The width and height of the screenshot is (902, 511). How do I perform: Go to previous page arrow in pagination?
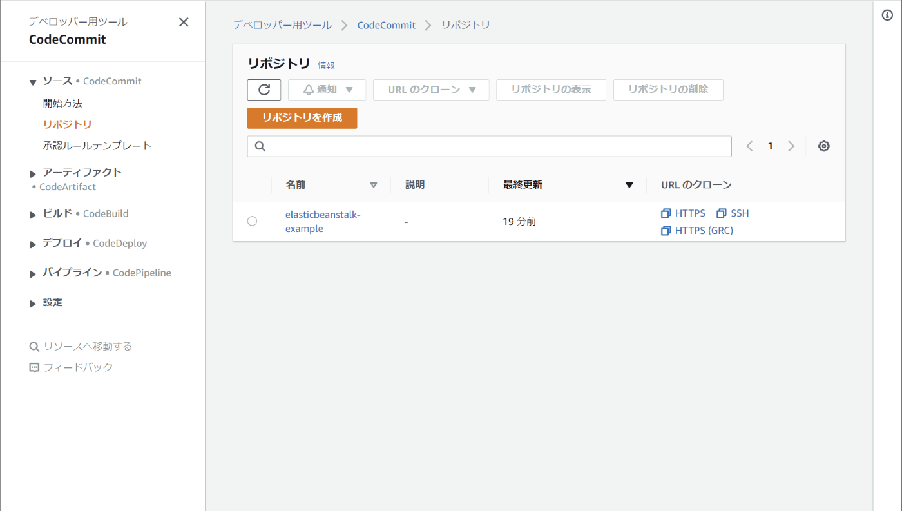pyautogui.click(x=749, y=146)
